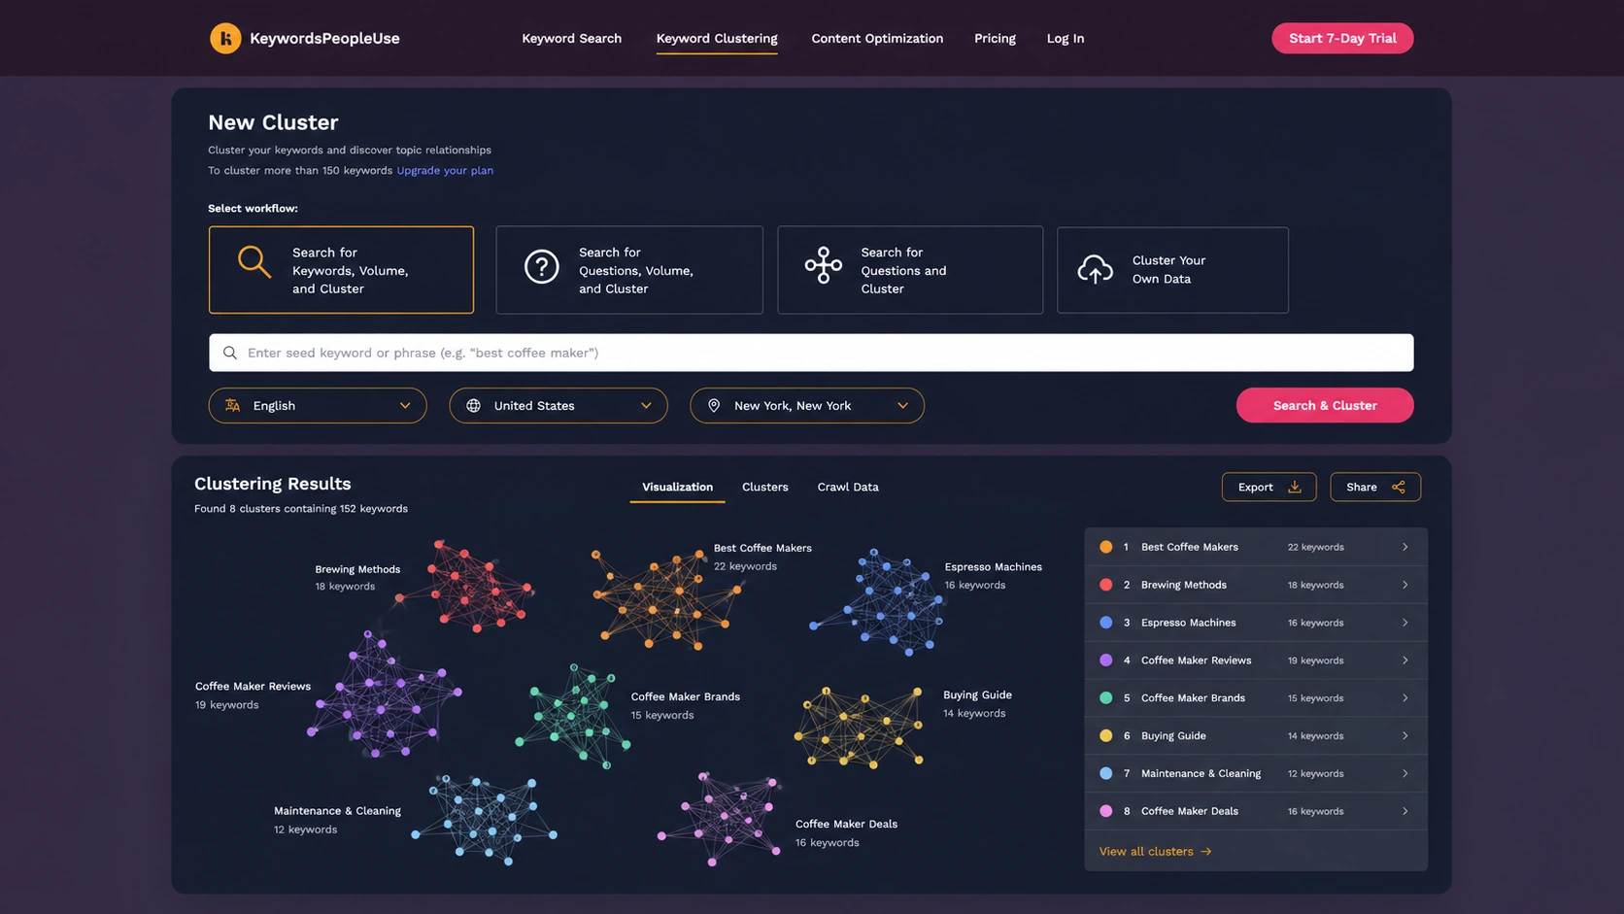Click the Search & Cluster button
The height and width of the screenshot is (914, 1624).
pyautogui.click(x=1325, y=405)
